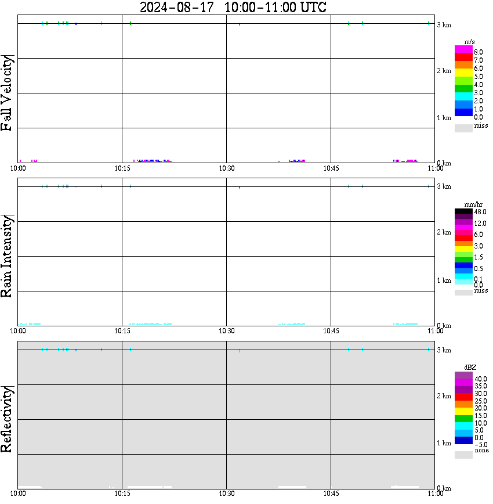Image resolution: width=493 pixels, height=504 pixels.
Task: Click the red 7.0 m/s velocity swatch
Action: pyautogui.click(x=463, y=57)
